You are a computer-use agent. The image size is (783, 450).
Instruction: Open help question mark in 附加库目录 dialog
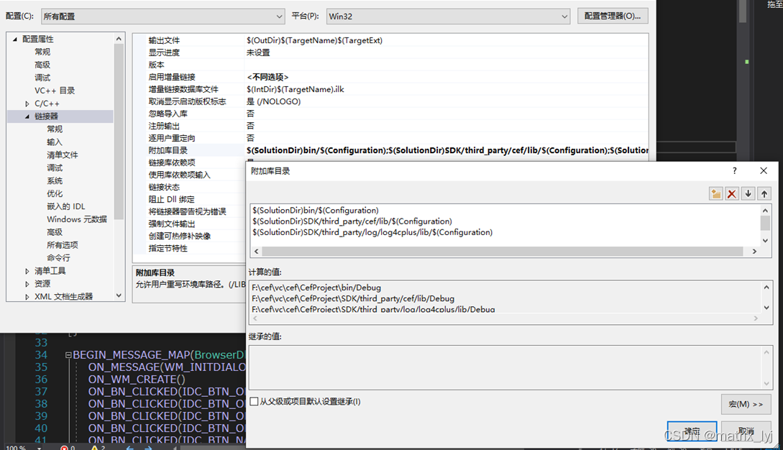(735, 171)
